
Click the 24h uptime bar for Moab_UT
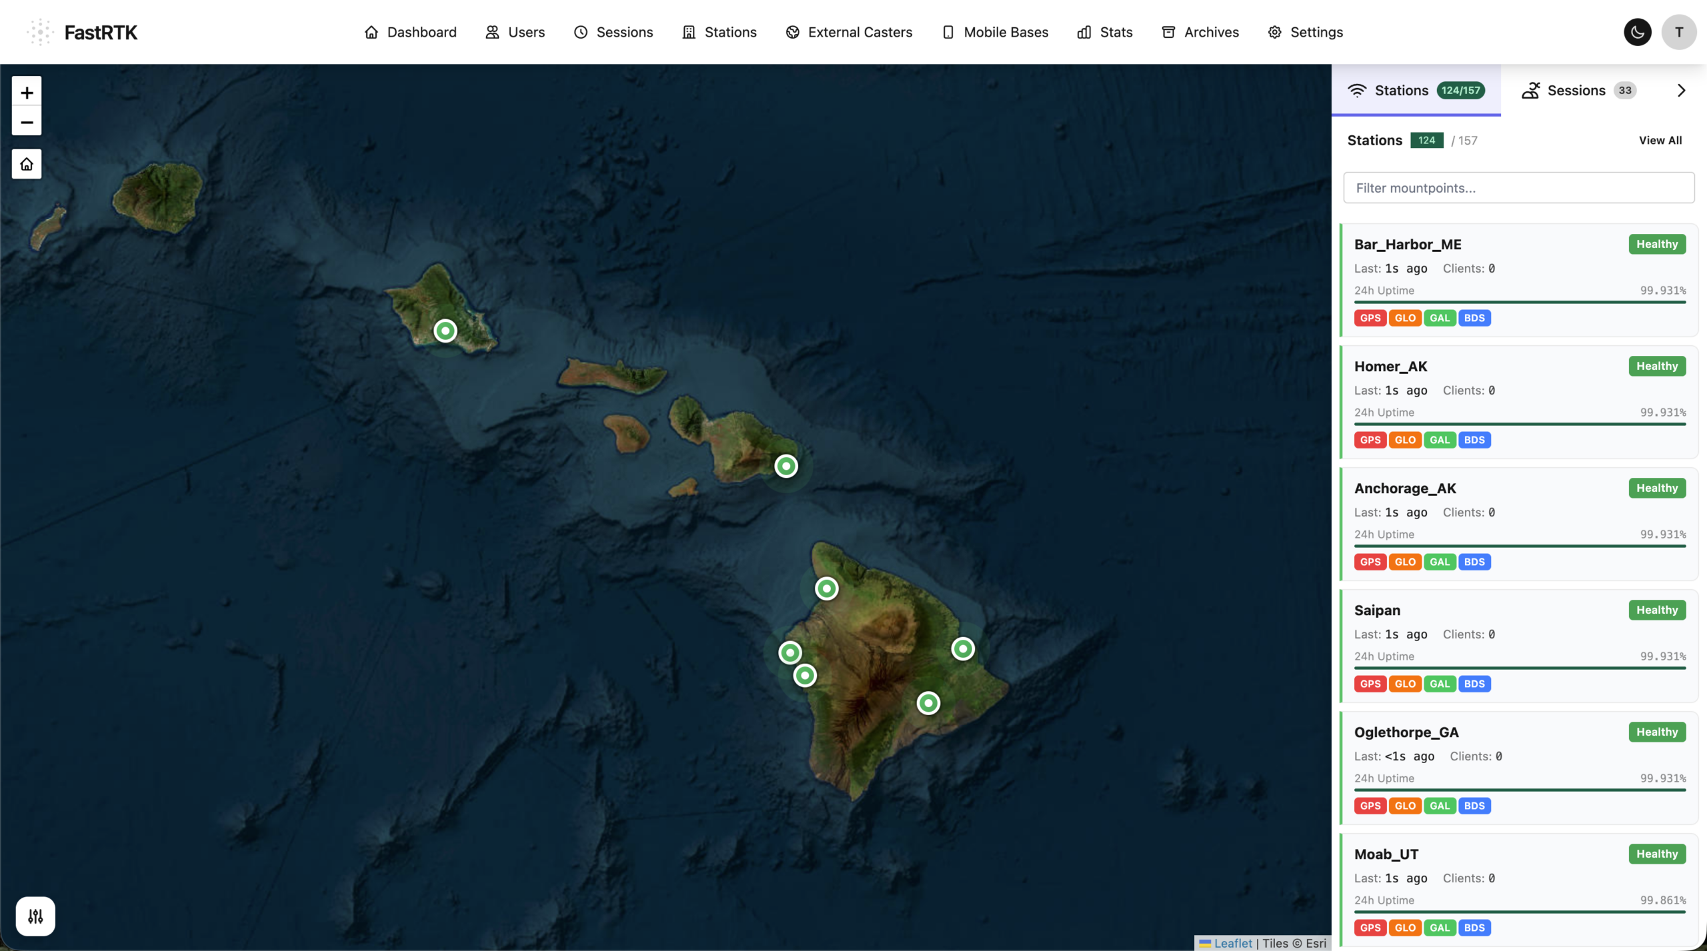pos(1520,912)
